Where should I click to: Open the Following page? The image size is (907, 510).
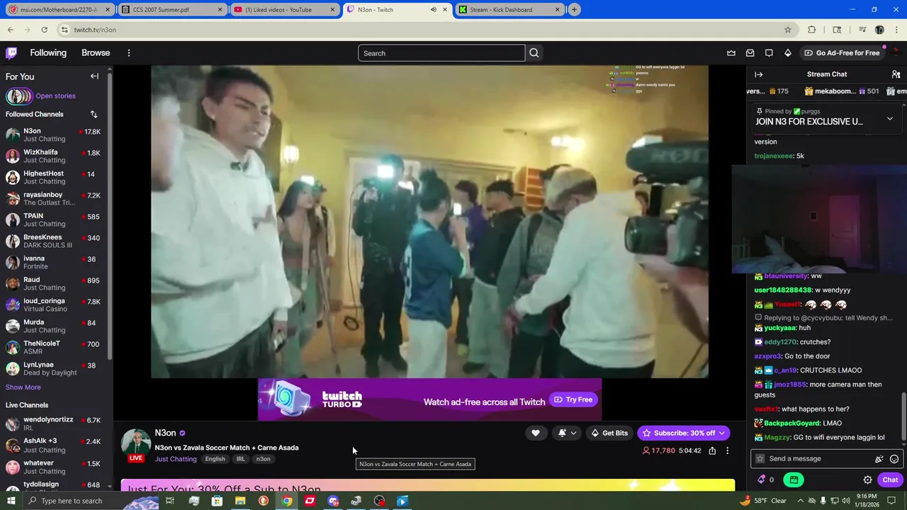pos(48,53)
